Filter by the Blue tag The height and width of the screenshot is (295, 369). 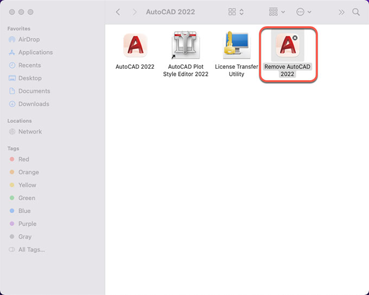pyautogui.click(x=20, y=211)
